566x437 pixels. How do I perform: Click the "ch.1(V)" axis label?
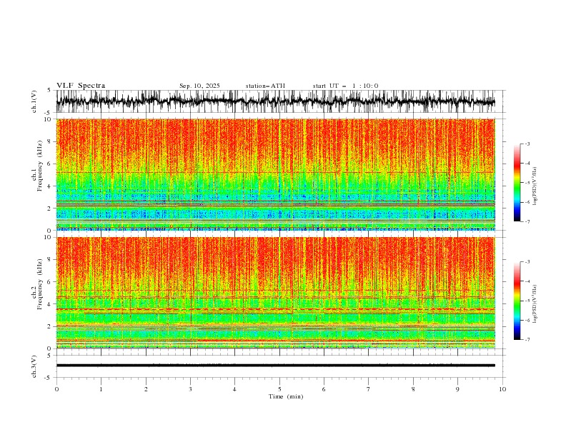point(34,101)
